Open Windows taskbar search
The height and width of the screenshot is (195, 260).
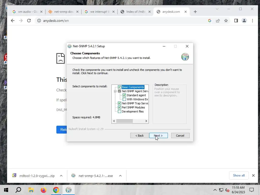(x=18, y=190)
